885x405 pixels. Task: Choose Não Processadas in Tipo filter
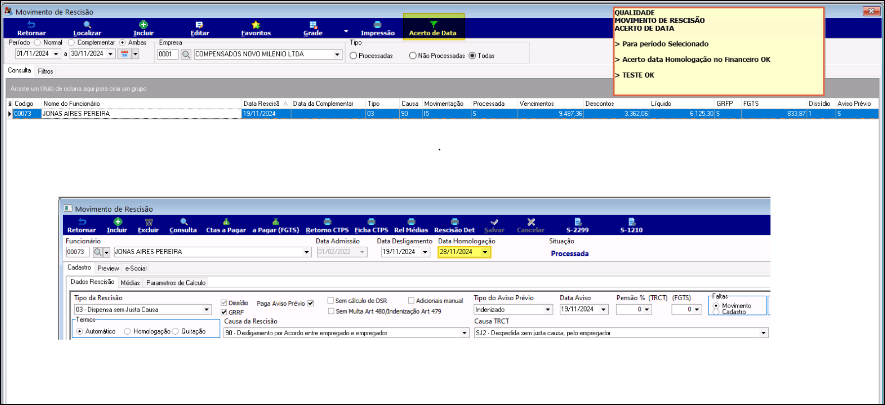click(x=413, y=56)
